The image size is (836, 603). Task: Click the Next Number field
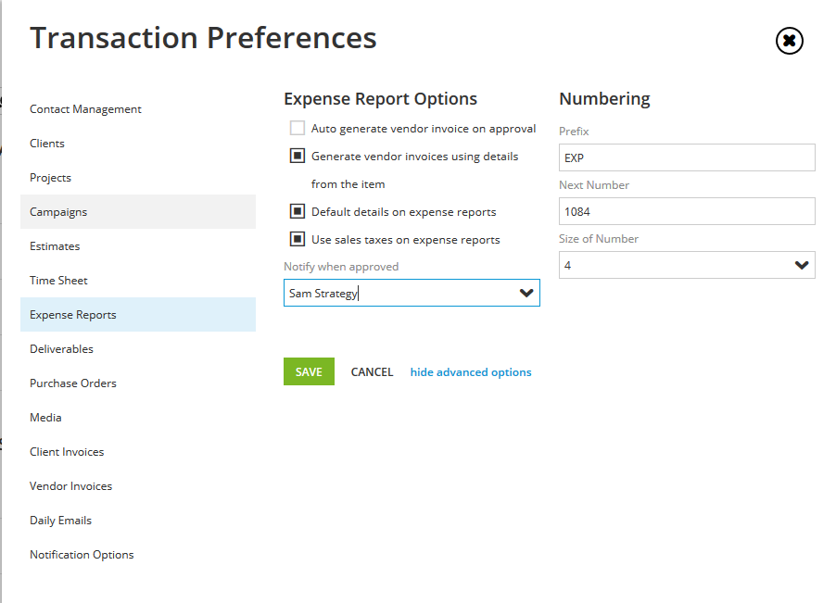(687, 211)
